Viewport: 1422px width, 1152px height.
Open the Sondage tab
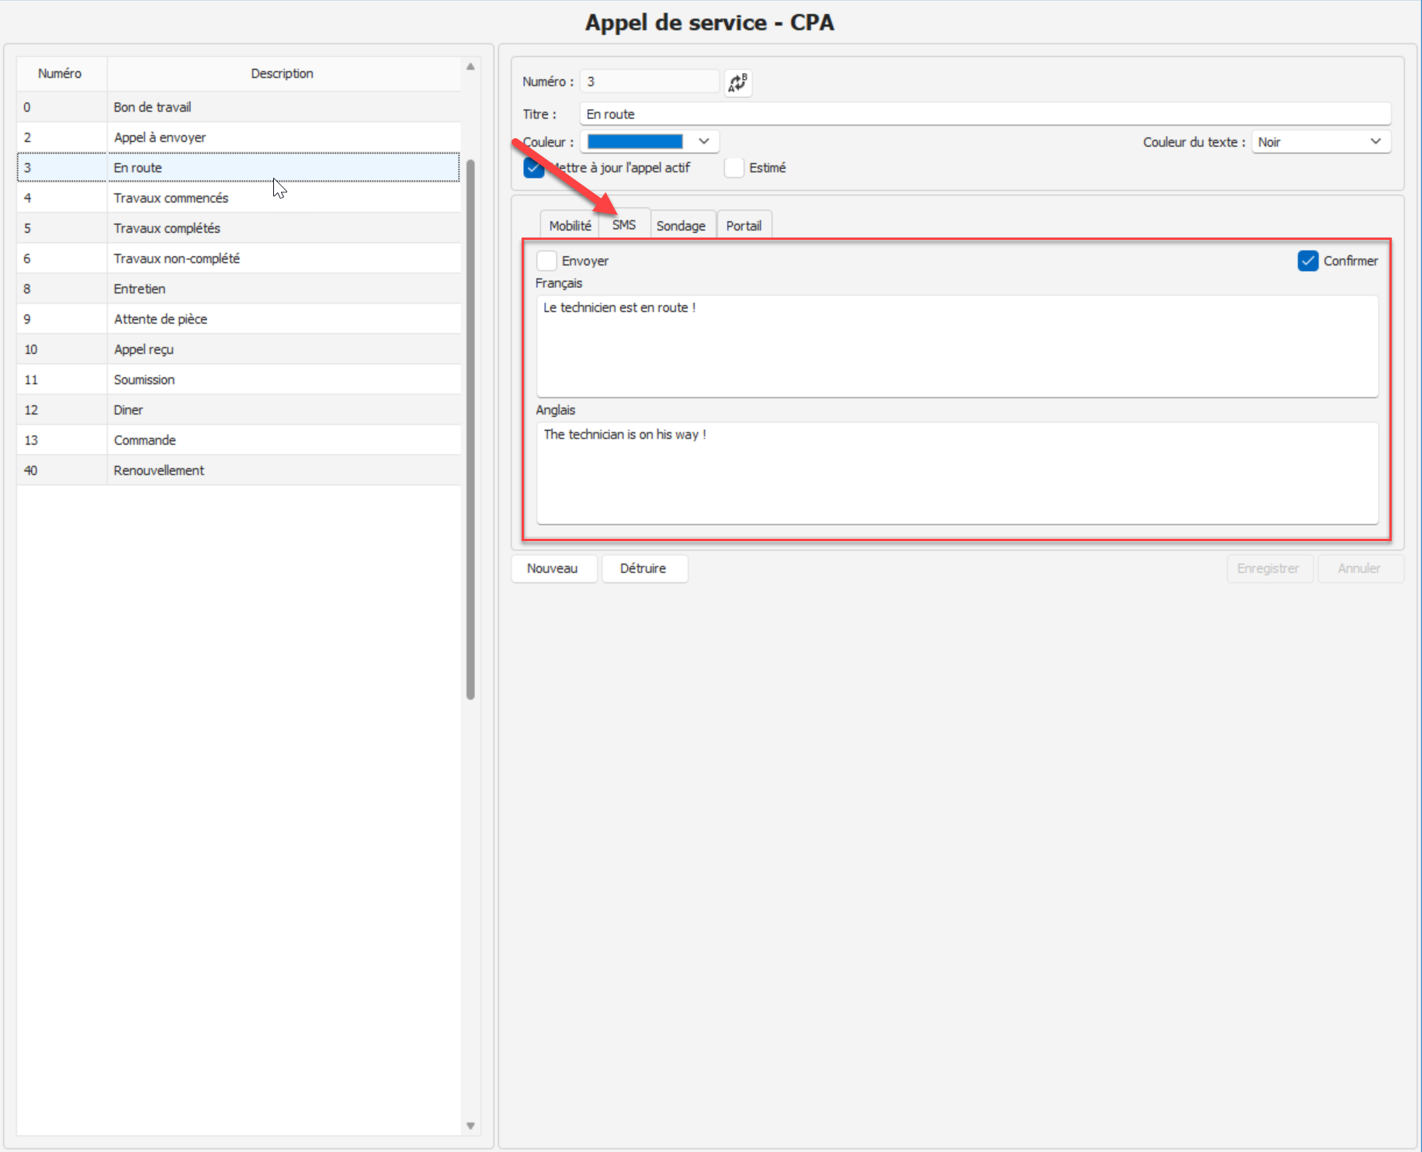click(681, 226)
